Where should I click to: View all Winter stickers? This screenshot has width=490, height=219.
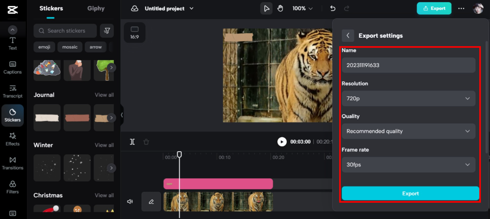pyautogui.click(x=104, y=145)
